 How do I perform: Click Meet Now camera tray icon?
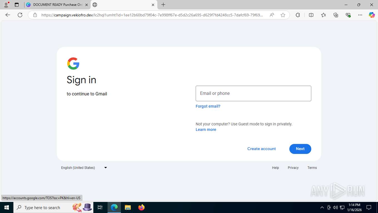[329, 207]
